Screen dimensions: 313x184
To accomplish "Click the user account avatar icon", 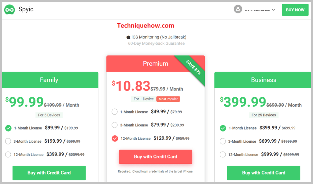I will click(238, 9).
